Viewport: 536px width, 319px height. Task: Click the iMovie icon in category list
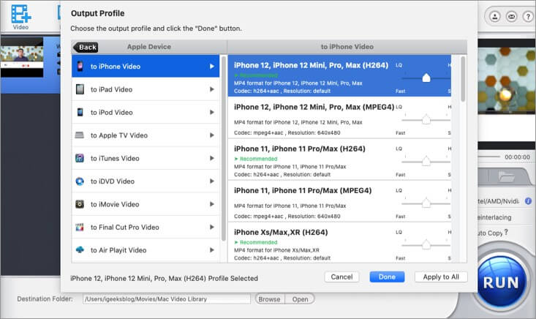(x=79, y=204)
